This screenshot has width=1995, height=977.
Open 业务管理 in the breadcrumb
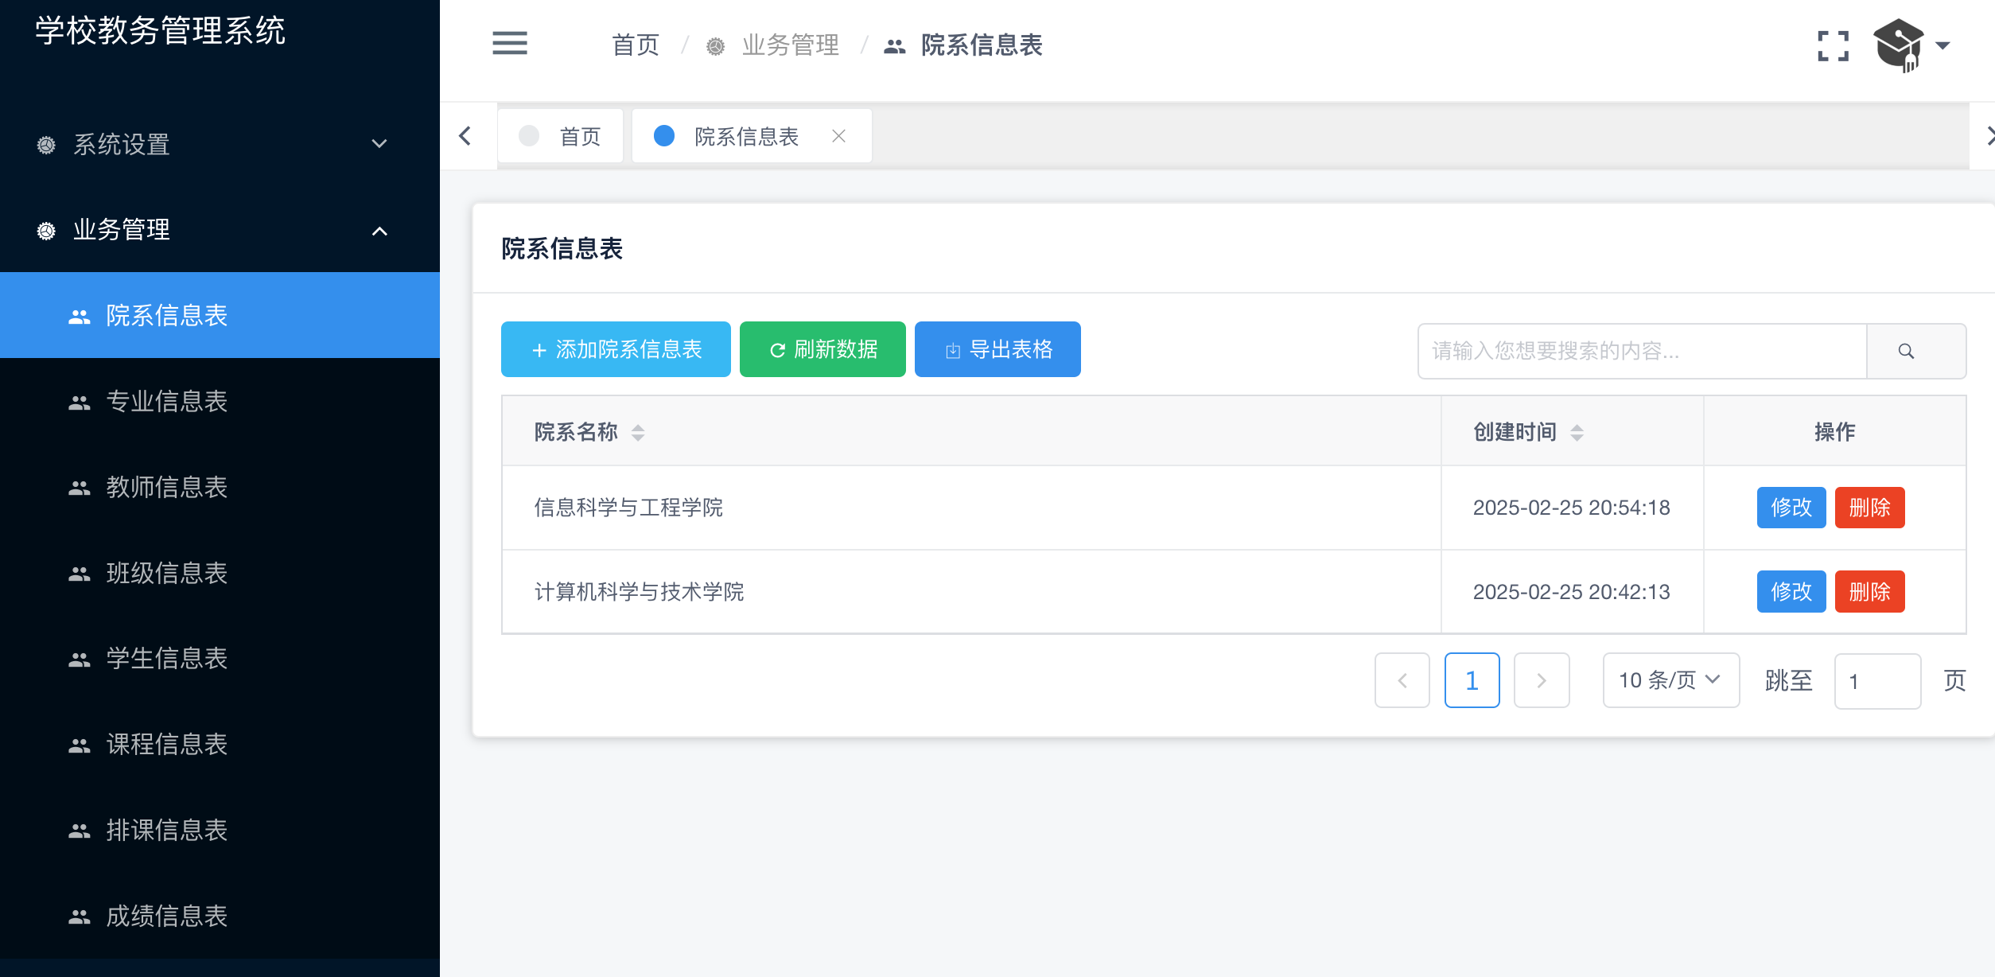[x=791, y=45]
